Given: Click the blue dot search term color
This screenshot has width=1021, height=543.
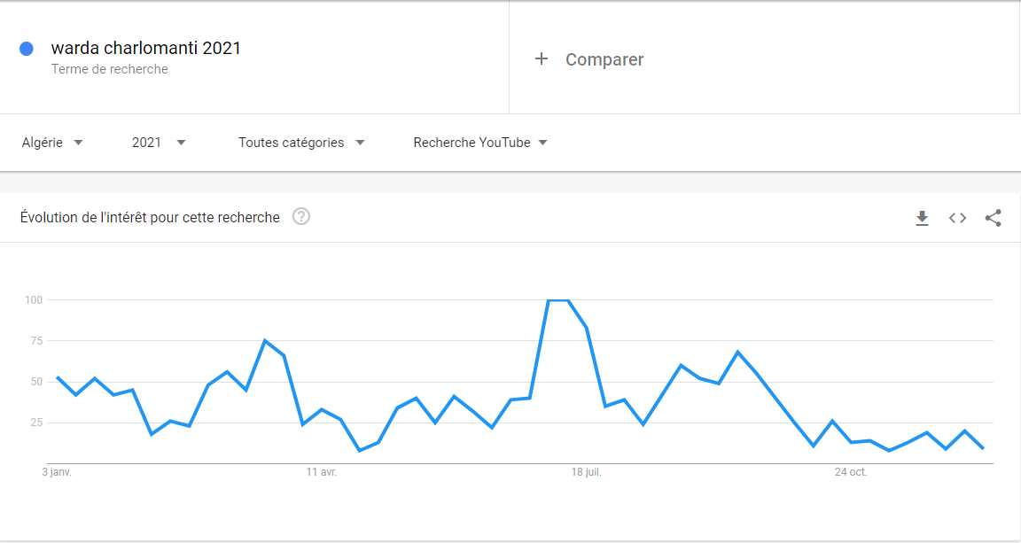Looking at the screenshot, I should pos(27,49).
